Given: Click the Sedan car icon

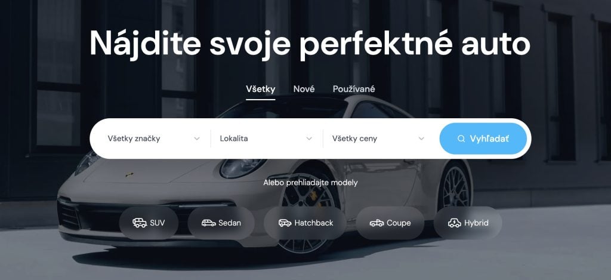Looking at the screenshot, I should tap(208, 223).
